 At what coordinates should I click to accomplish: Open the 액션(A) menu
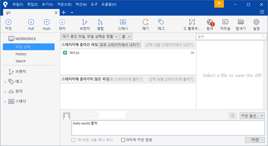pos(81,4)
